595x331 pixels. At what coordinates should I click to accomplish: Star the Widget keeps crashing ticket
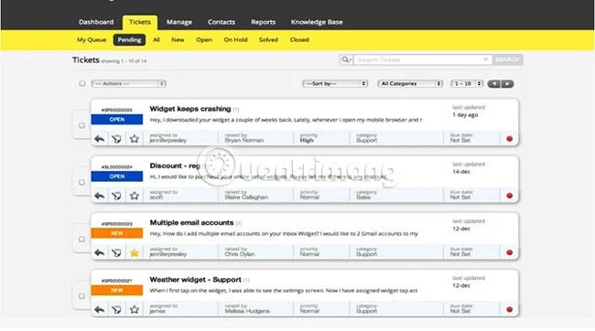(134, 139)
